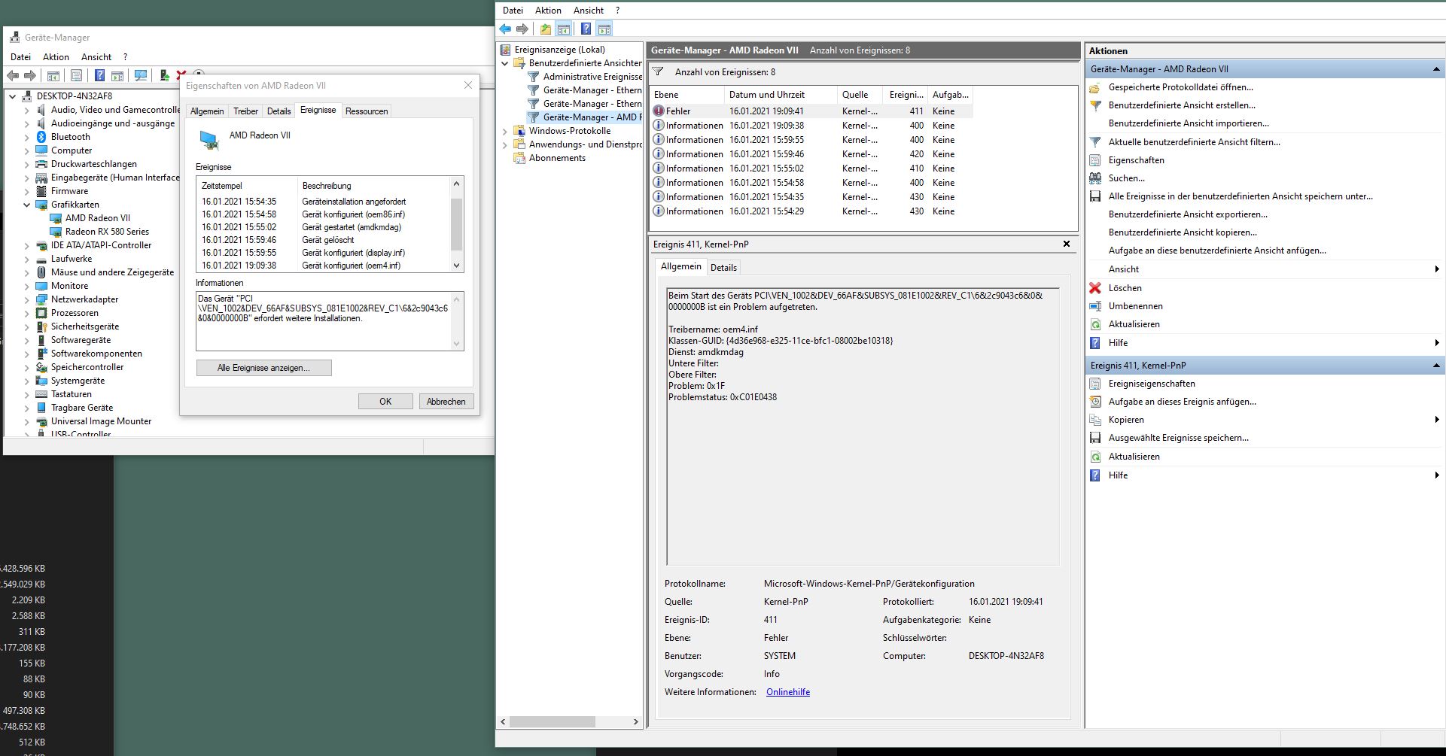Image resolution: width=1446 pixels, height=756 pixels.
Task: Go back in Geräte-Manager toolbar
Action: click(13, 75)
